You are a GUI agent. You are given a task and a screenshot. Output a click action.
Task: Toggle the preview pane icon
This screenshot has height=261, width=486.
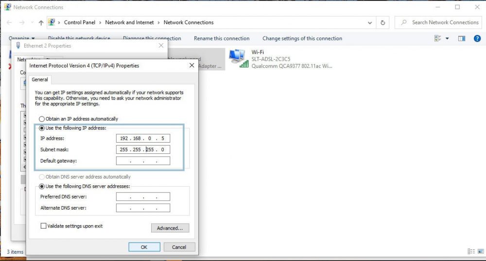(x=462, y=38)
